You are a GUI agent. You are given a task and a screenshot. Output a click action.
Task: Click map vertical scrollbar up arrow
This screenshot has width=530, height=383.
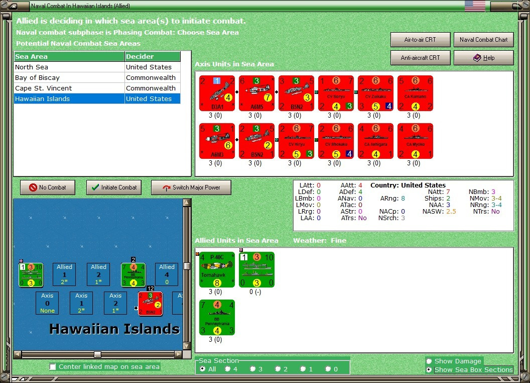[187, 203]
